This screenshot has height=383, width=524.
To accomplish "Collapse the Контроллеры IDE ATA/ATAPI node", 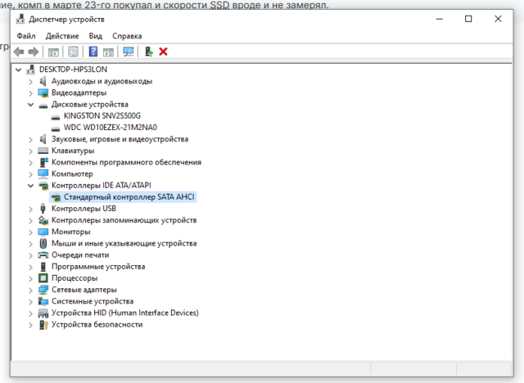I will (31, 186).
